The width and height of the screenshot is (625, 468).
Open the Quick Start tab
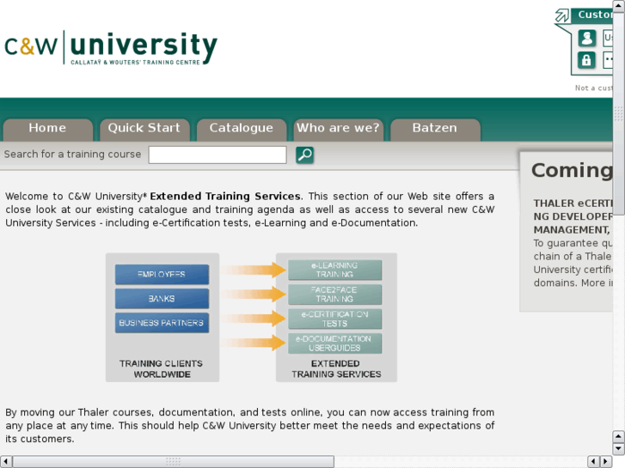click(144, 129)
